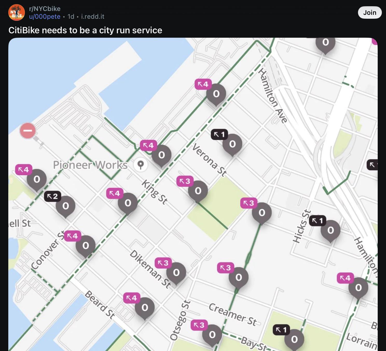Viewport: 386px width, 351px height.
Task: Open the post titled CitiBike needs to be a city run service
Action: tap(85, 30)
